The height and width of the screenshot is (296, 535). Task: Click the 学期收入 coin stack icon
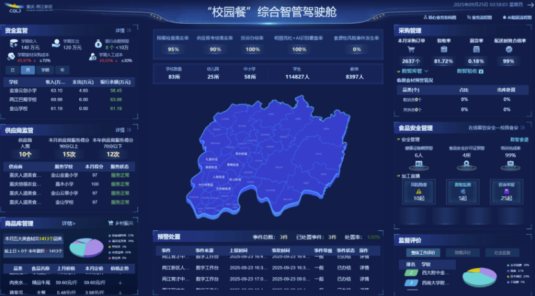15,44
